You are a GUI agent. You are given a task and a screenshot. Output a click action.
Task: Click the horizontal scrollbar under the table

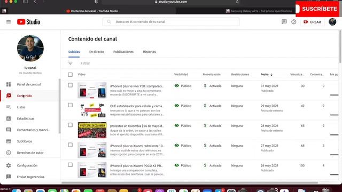pyautogui.click(x=190, y=182)
